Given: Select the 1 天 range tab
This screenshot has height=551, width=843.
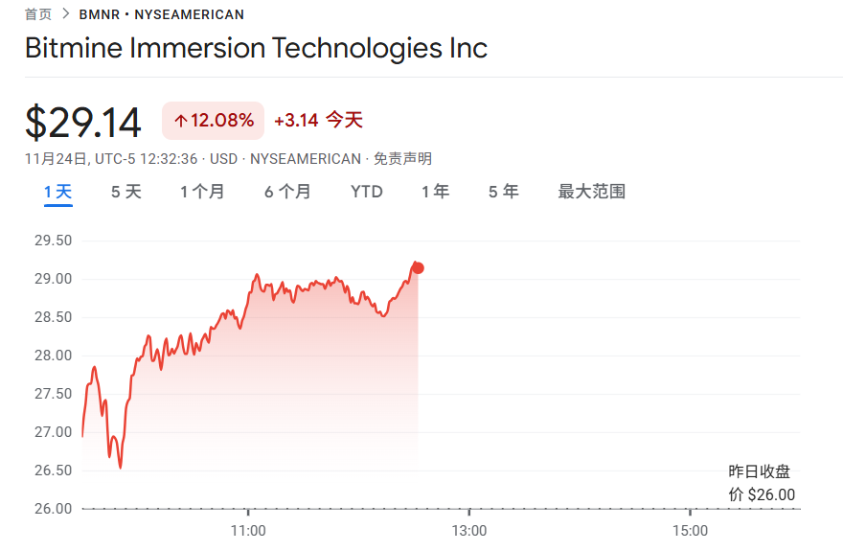Looking at the screenshot, I should click(57, 192).
